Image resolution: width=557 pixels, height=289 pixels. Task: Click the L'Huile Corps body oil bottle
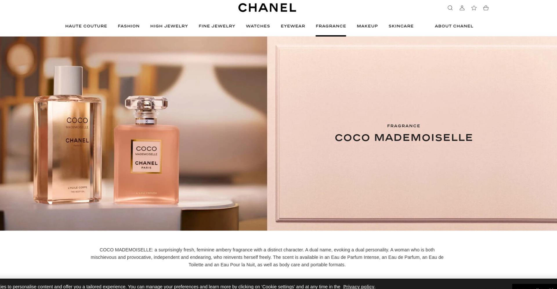pos(68,135)
